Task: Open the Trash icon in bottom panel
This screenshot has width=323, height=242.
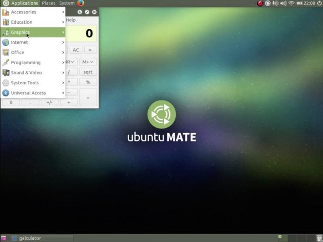Action: pyautogui.click(x=319, y=238)
